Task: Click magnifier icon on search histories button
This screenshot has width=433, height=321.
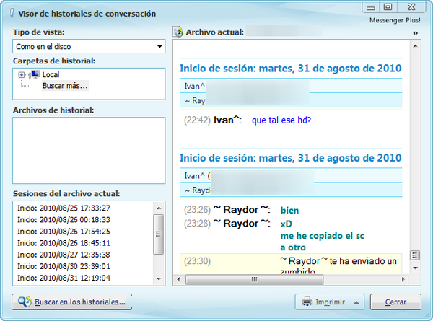Action: 25,302
